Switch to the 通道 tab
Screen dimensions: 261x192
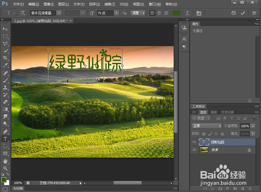[x=213, y=112]
